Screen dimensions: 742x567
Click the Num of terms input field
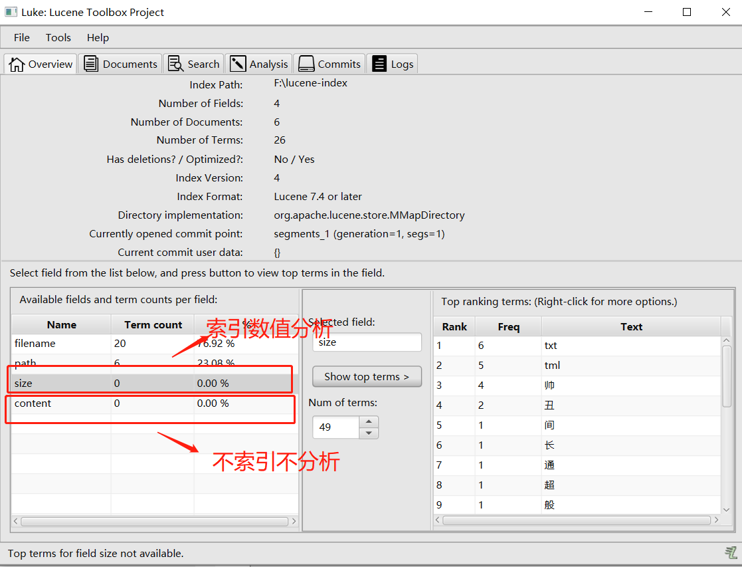click(336, 427)
